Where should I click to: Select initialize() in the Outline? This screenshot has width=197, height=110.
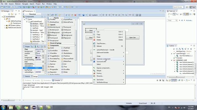181,60
